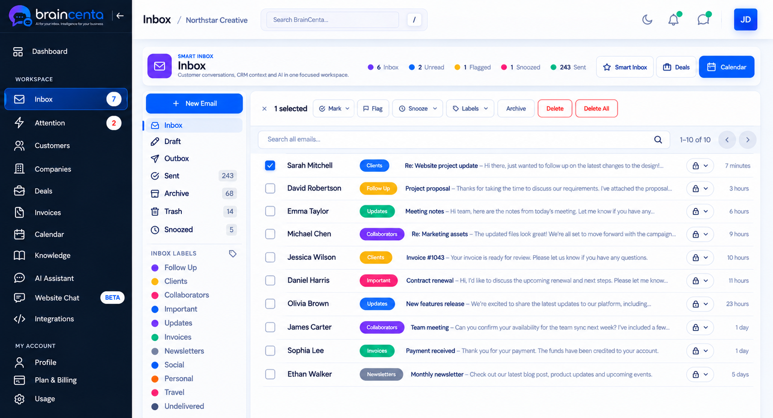The width and height of the screenshot is (773, 418).
Task: Select Daniel Harris email checkbox
Action: pos(270,280)
